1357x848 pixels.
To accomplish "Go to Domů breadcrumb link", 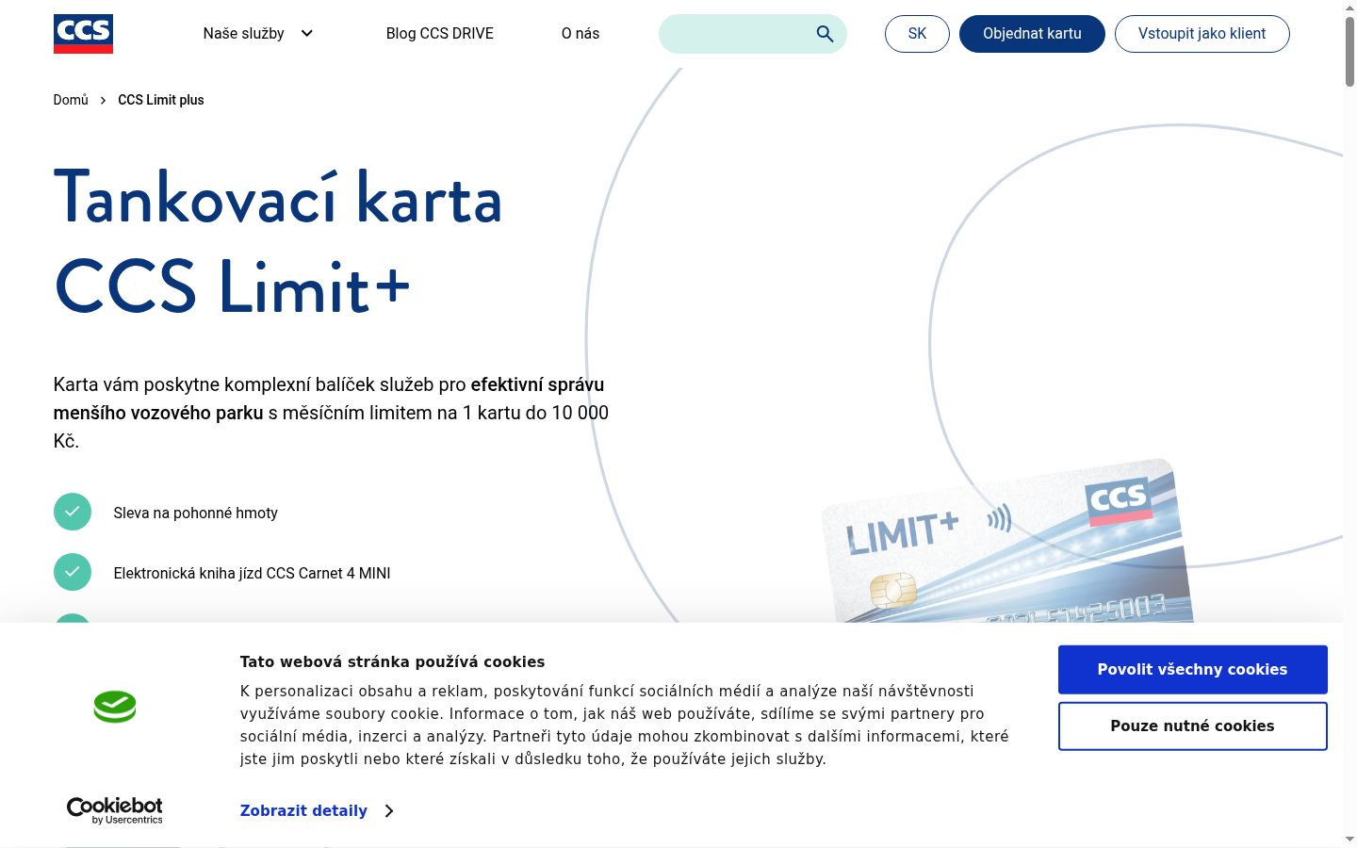I will click(71, 100).
